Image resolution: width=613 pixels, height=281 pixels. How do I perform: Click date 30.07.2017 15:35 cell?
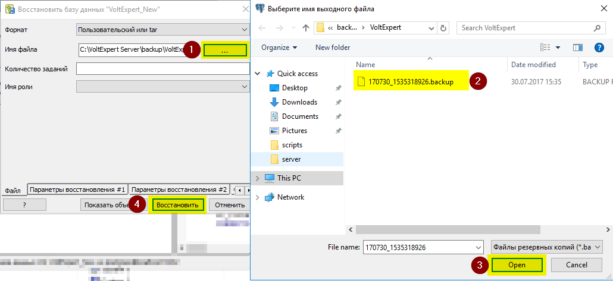536,82
